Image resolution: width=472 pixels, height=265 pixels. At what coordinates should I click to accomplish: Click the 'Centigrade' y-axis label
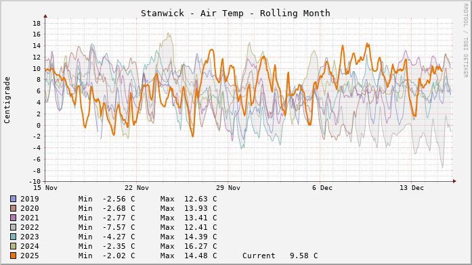[x=7, y=100]
